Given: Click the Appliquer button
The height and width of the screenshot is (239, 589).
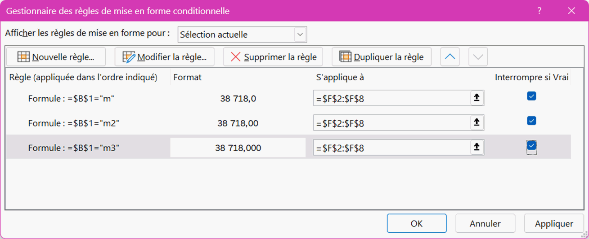Looking at the screenshot, I should (554, 223).
